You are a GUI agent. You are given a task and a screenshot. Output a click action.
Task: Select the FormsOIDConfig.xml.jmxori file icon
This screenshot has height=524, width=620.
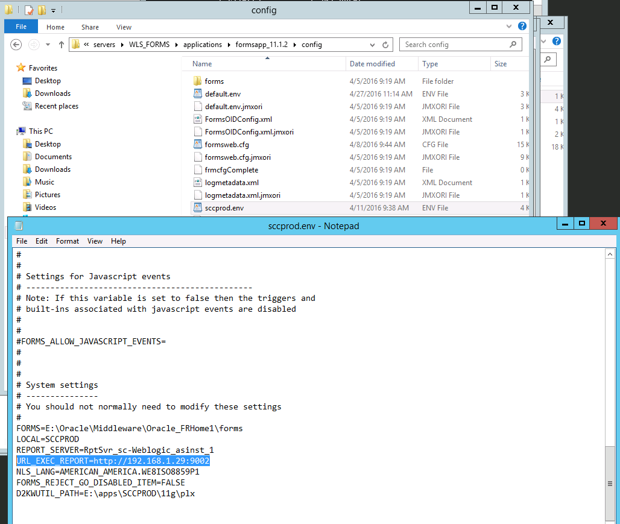[x=198, y=131]
